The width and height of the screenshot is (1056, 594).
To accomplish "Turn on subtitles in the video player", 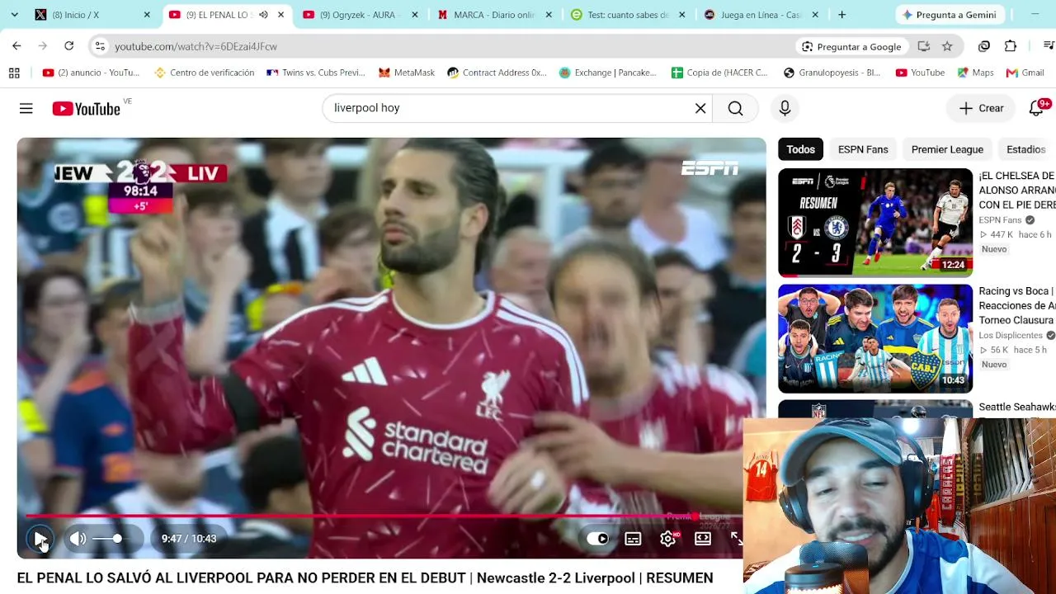I will [633, 539].
